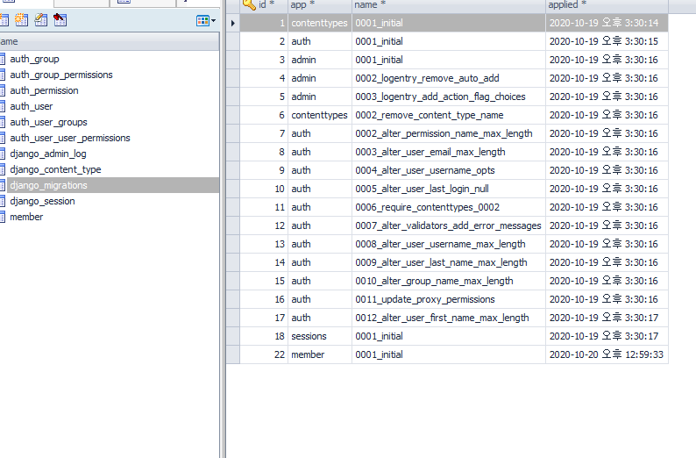The image size is (696, 458).
Task: Click the auth cell in row id 2
Action: tap(320, 41)
